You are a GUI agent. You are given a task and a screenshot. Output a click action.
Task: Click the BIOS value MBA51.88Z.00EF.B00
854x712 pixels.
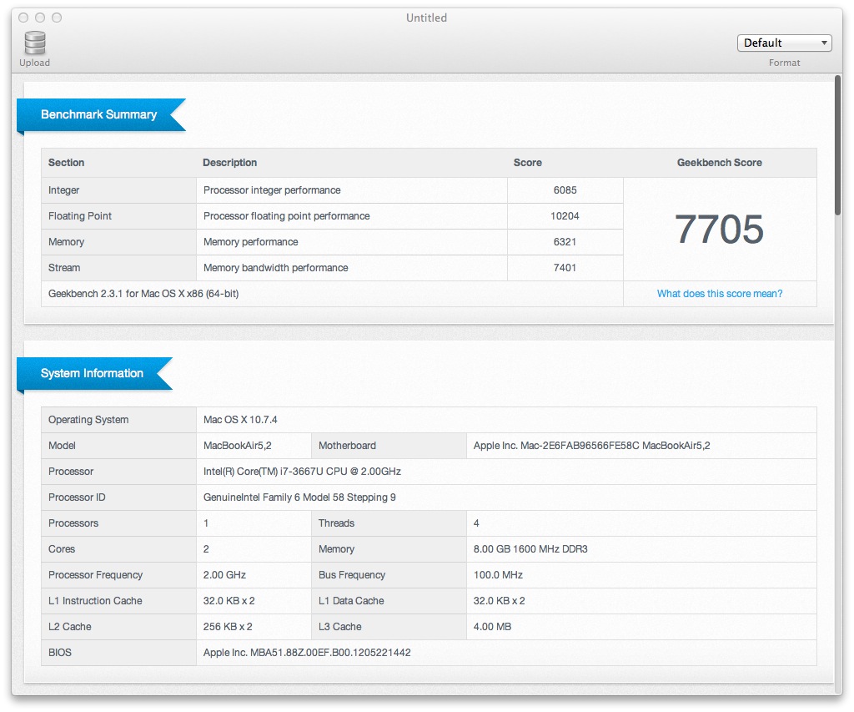307,653
